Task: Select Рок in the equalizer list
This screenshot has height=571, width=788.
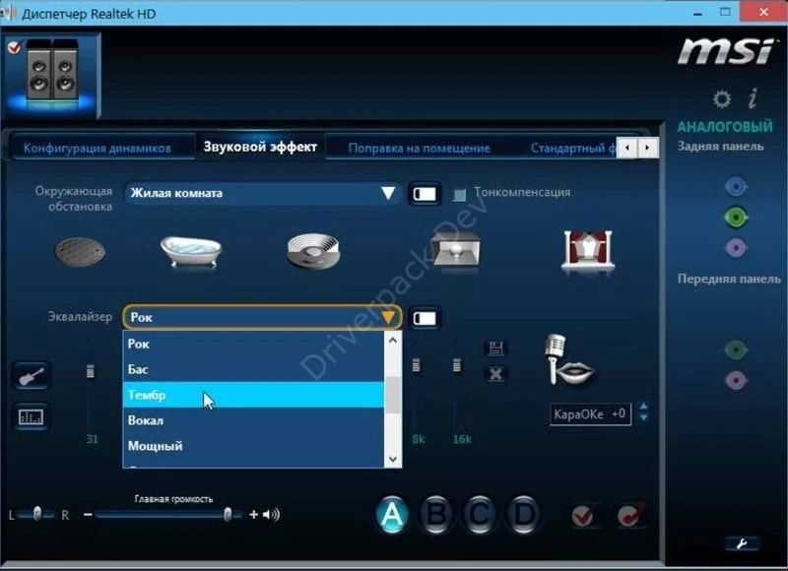Action: tap(253, 344)
